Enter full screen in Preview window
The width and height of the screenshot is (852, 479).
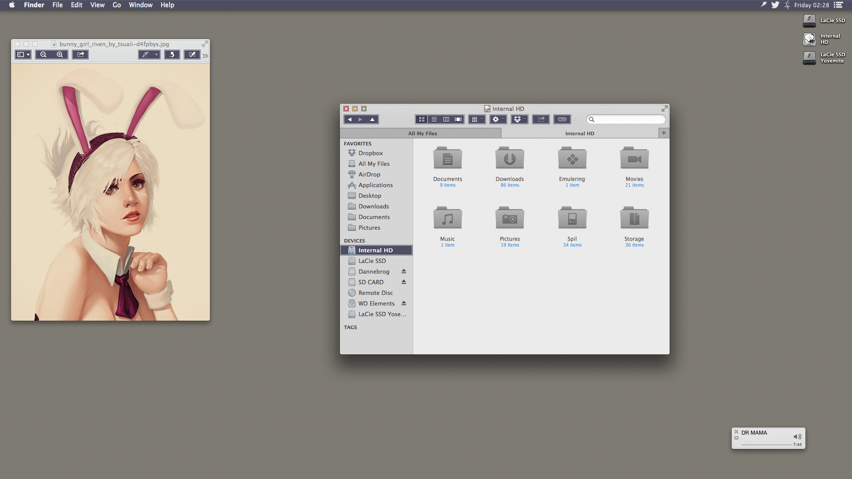point(204,44)
